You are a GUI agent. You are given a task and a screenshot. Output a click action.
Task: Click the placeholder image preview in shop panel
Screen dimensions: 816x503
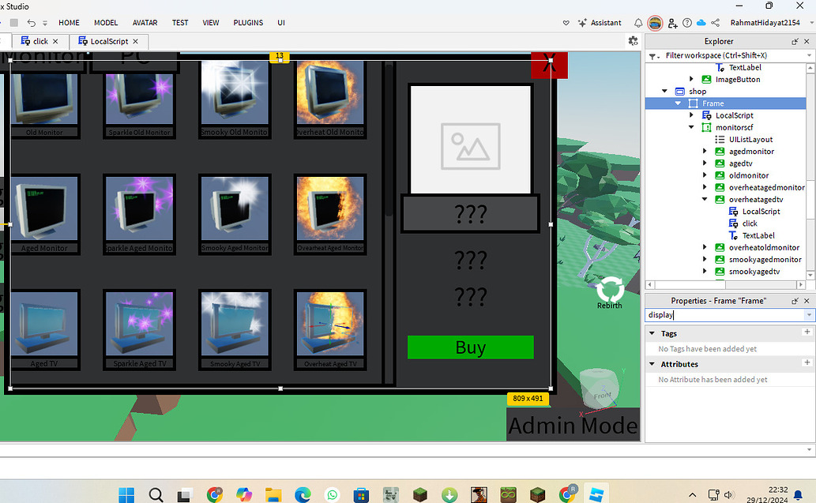pos(471,140)
